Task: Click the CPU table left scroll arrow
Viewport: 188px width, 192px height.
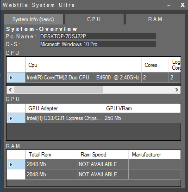Action: pos(10,90)
